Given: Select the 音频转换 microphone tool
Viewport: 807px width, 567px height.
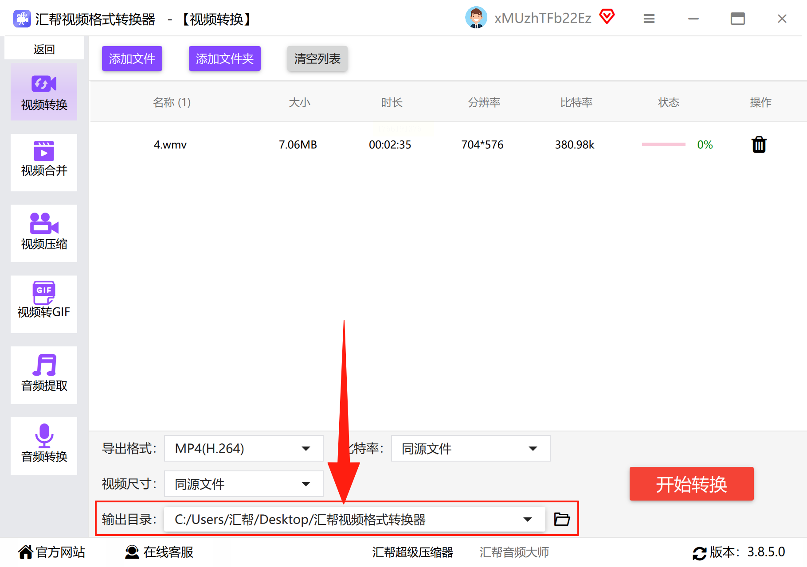Looking at the screenshot, I should pos(44,446).
